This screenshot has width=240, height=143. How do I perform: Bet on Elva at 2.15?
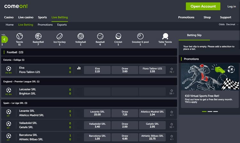97,70
